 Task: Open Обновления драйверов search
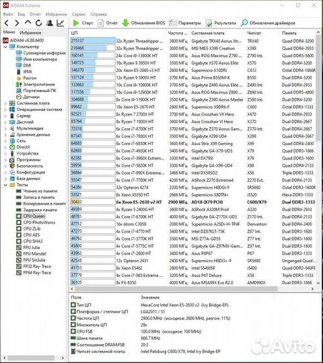pyautogui.click(x=268, y=23)
